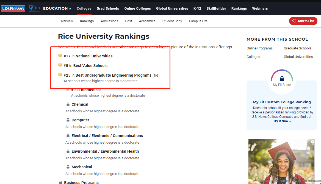Open Graduate Schools sidebar link
Viewport: 321px width, 184px height.
click(x=297, y=48)
